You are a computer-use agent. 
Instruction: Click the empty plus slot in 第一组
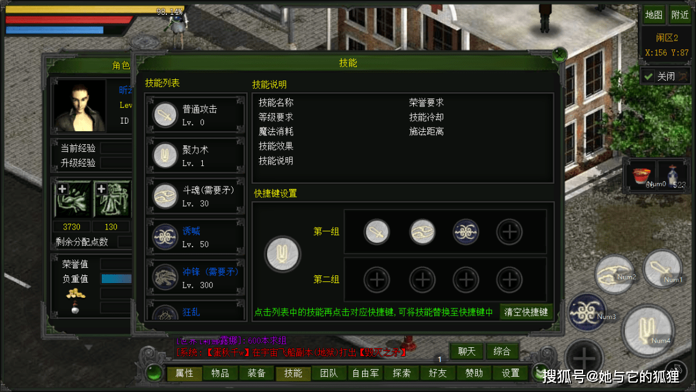509,232
